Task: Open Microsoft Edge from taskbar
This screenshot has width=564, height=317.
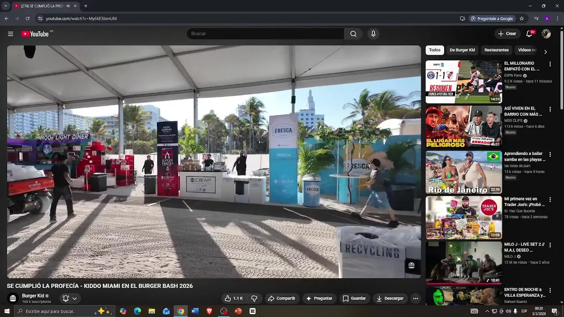Action: (x=137, y=311)
